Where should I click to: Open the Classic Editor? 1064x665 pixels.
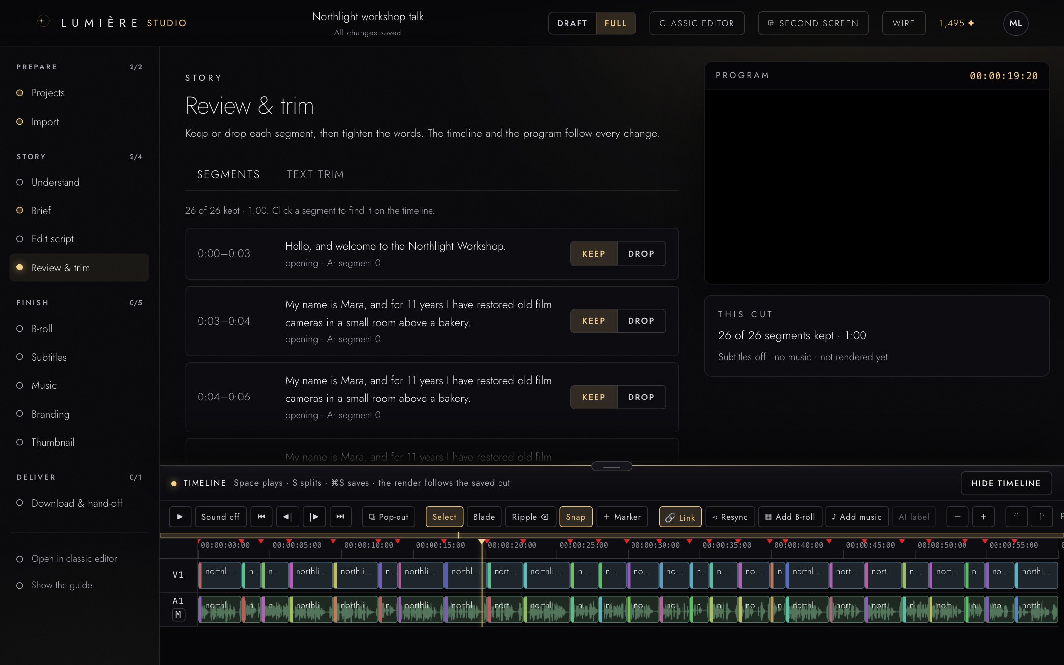point(697,23)
